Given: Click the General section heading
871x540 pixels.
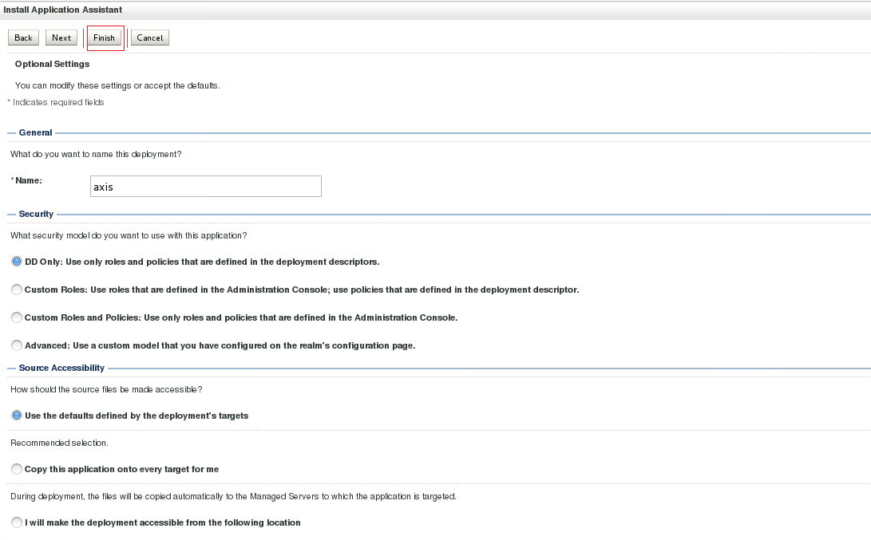Looking at the screenshot, I should pyautogui.click(x=36, y=132).
